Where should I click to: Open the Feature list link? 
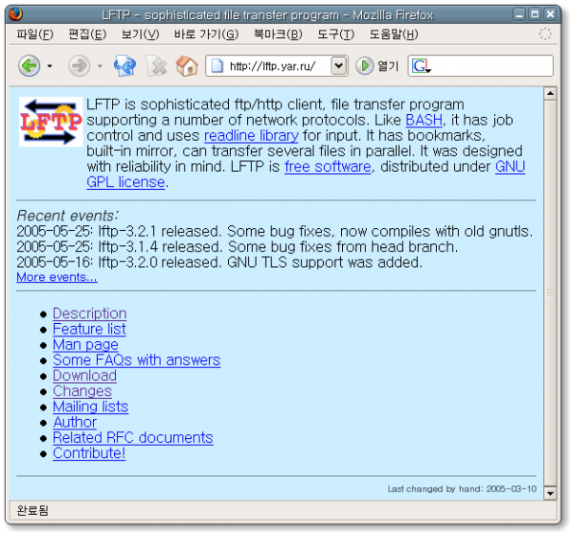[89, 329]
